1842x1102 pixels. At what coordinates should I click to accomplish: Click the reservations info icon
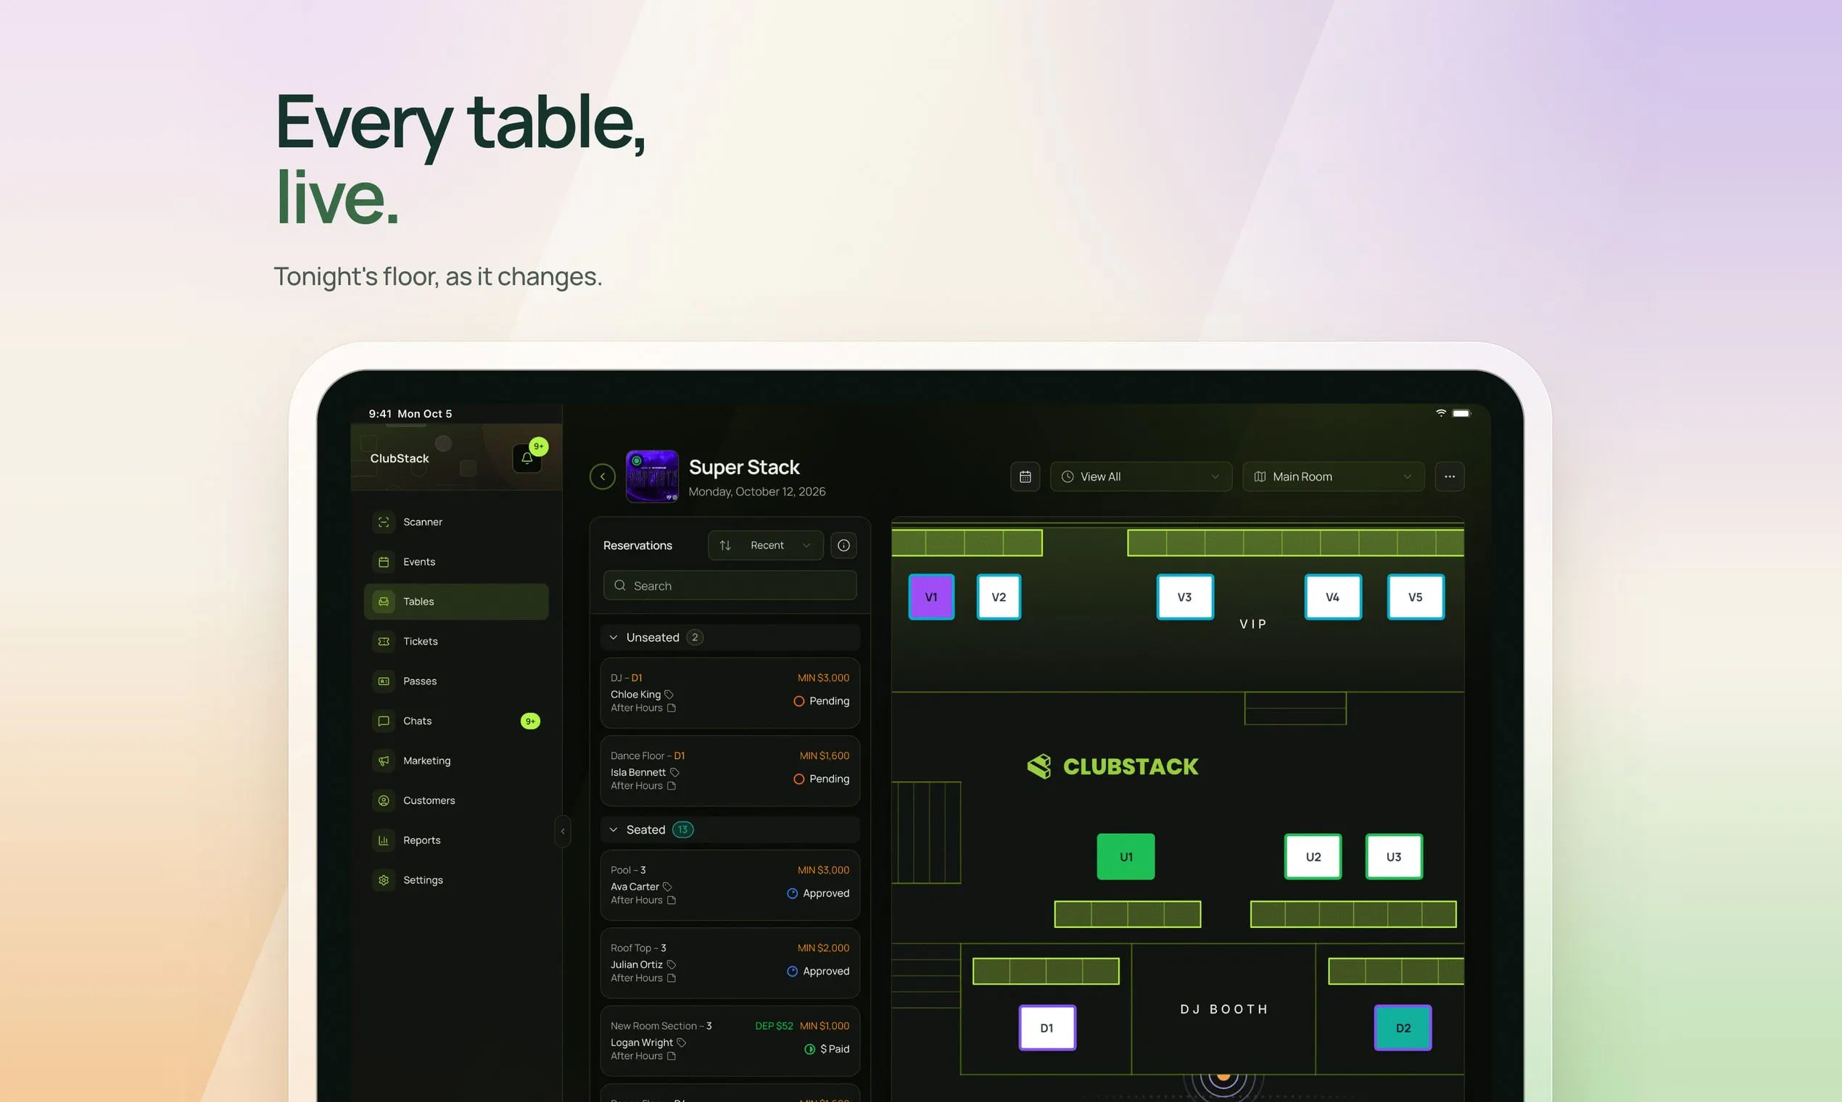(843, 545)
